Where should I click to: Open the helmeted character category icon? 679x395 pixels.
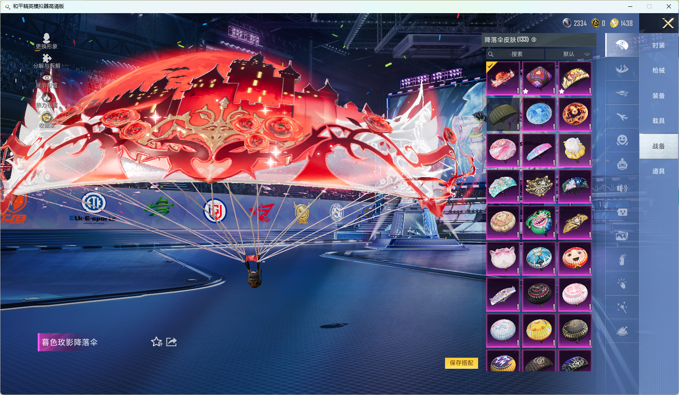[x=622, y=164]
